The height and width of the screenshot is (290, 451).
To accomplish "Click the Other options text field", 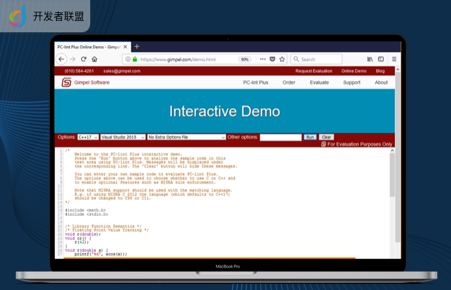I will (x=280, y=137).
